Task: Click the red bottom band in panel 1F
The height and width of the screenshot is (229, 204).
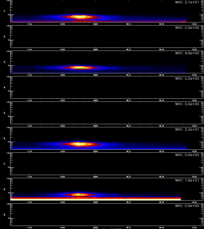Action: [x=98, y=21]
